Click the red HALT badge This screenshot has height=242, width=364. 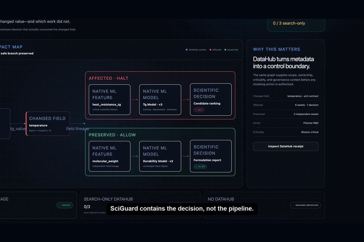tap(199, 110)
